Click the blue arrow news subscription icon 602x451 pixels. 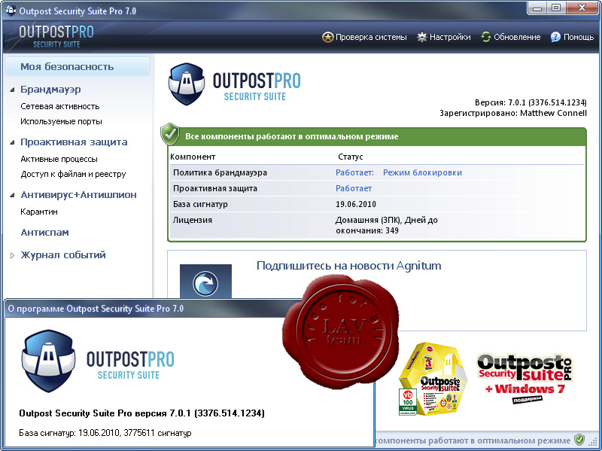205,284
